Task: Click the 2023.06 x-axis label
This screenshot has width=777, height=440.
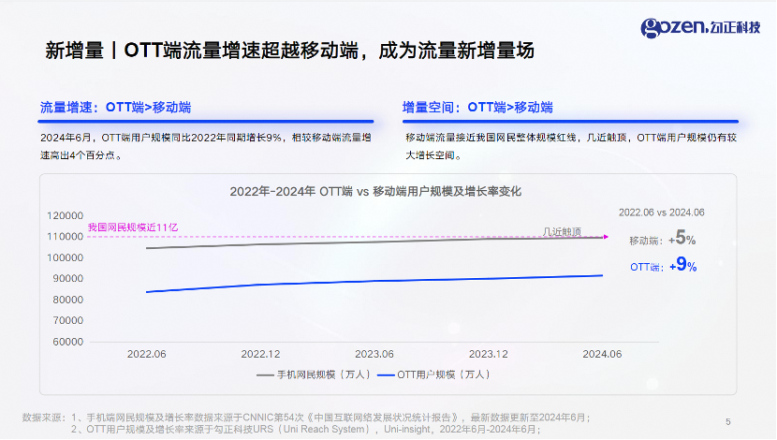Action: point(374,354)
